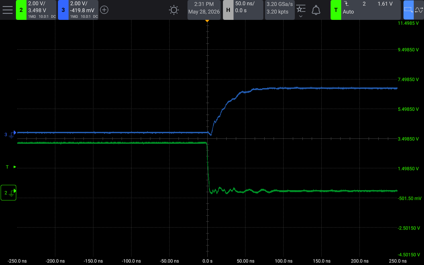Click the -4.50150 V vertical axis label
The image size is (424, 265).
click(409, 254)
